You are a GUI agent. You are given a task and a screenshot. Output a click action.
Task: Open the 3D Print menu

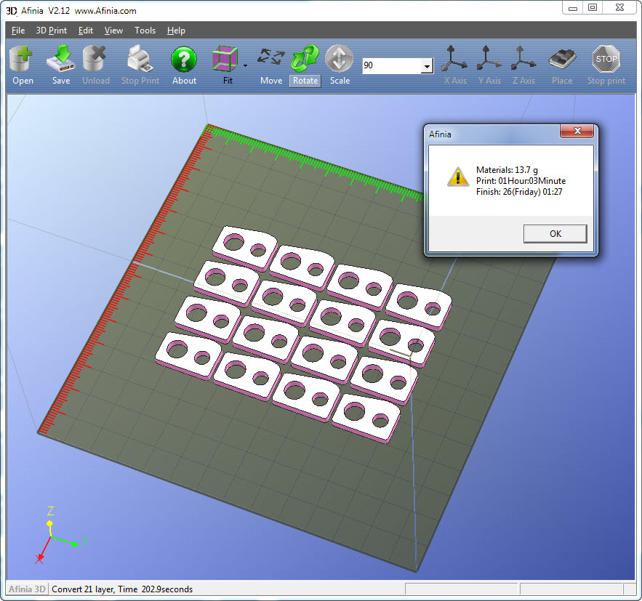(51, 31)
